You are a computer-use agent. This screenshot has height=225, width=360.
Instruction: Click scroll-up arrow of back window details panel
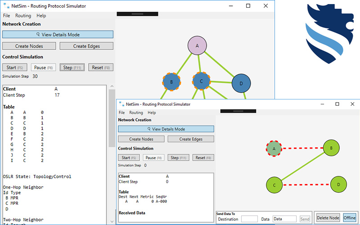[112, 86]
